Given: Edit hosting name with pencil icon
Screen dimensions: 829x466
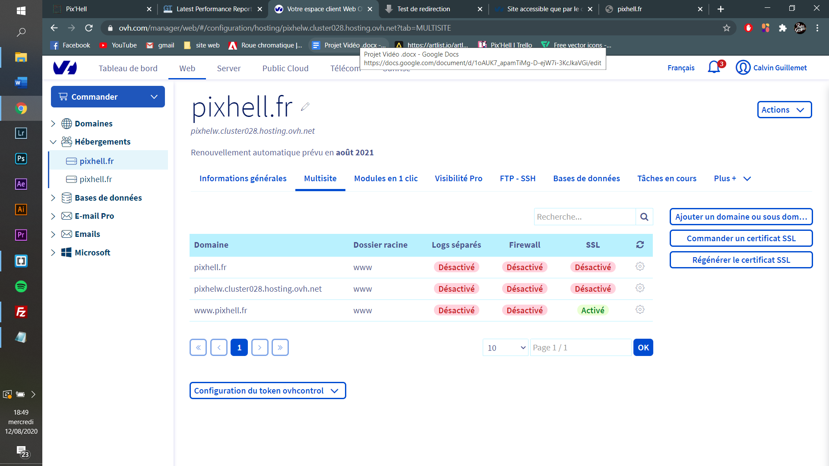Looking at the screenshot, I should click(x=305, y=107).
